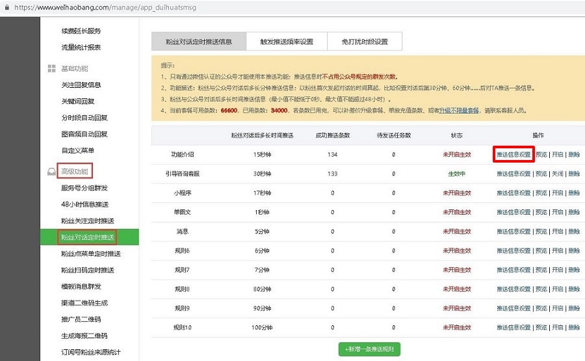Click 推送信息设置 for 引导咨询客服 row
Screen dimensions: 585x361
point(513,174)
